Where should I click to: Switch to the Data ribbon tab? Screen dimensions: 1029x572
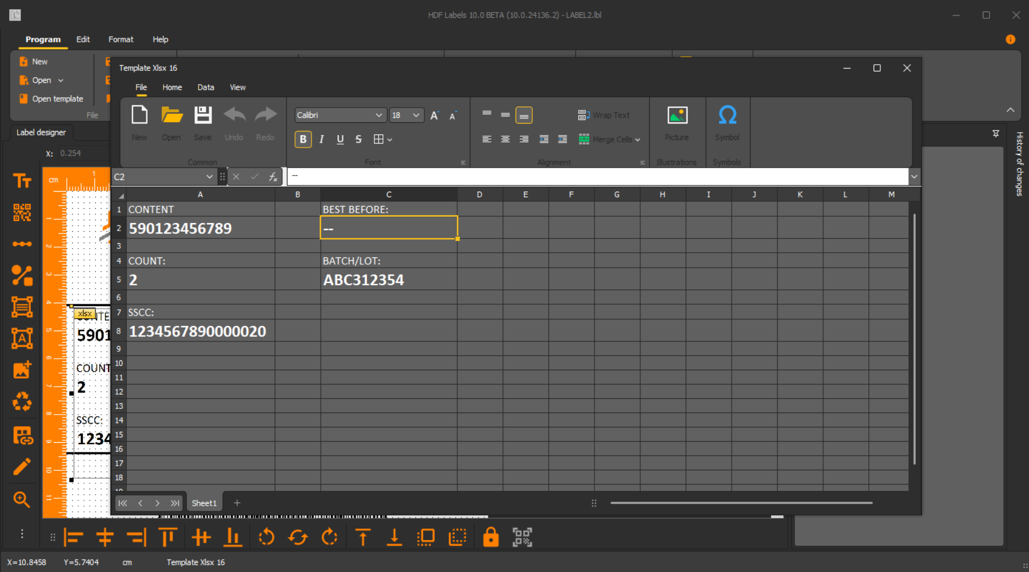click(206, 88)
